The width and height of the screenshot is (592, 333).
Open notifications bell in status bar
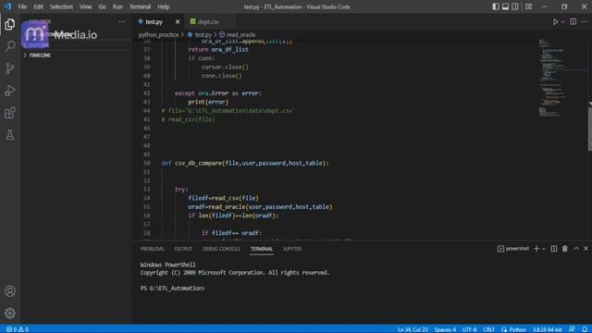(585, 329)
